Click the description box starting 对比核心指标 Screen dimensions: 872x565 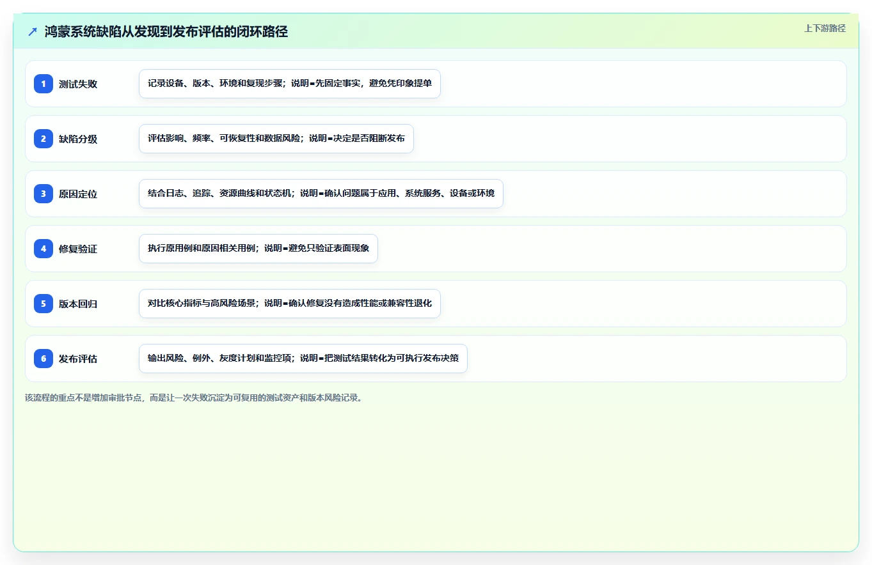pos(290,304)
